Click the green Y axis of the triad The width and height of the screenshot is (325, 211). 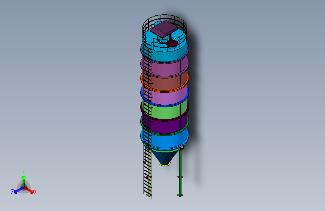[24, 181]
